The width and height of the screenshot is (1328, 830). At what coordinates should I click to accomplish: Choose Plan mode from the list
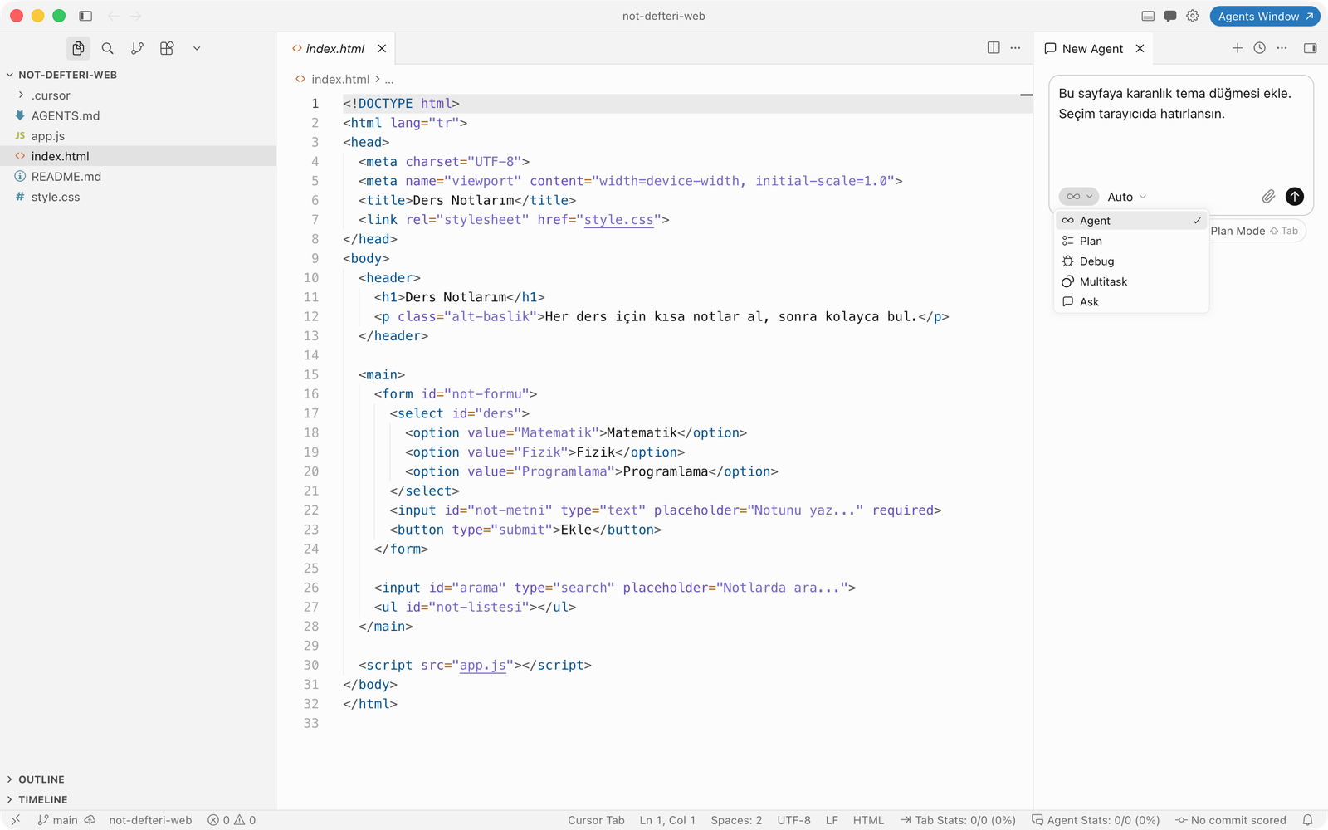(x=1131, y=241)
